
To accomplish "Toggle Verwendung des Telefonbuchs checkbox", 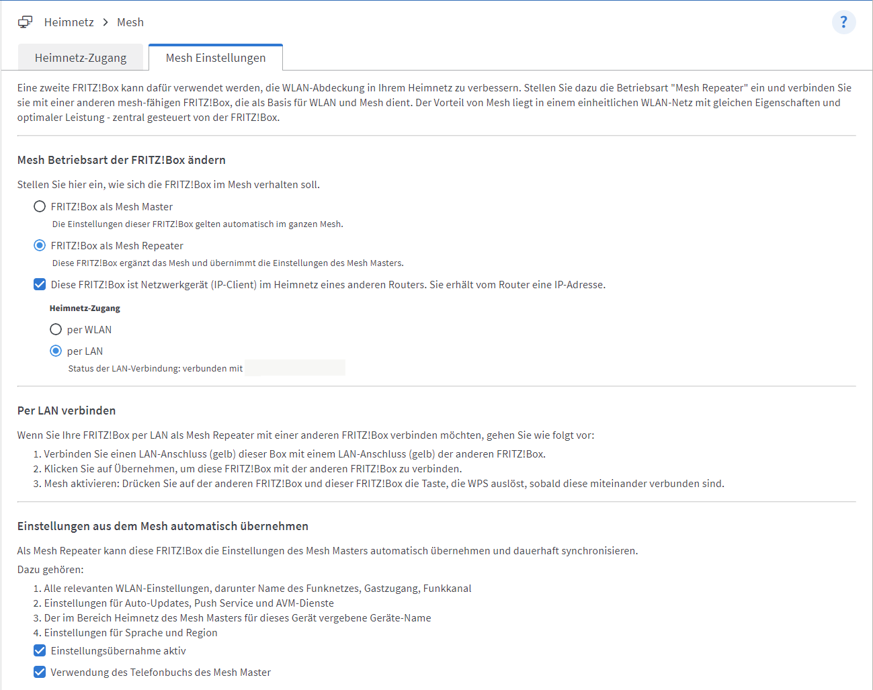I will (40, 672).
